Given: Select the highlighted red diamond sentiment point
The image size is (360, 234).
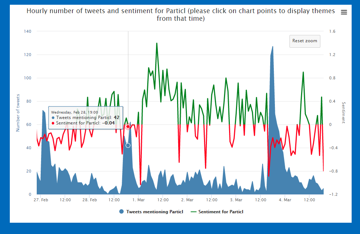Looking at the screenshot, I should coord(128,127).
